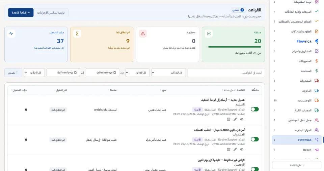Click the الأتمتة badge on عميل جديد rule

click(197, 110)
